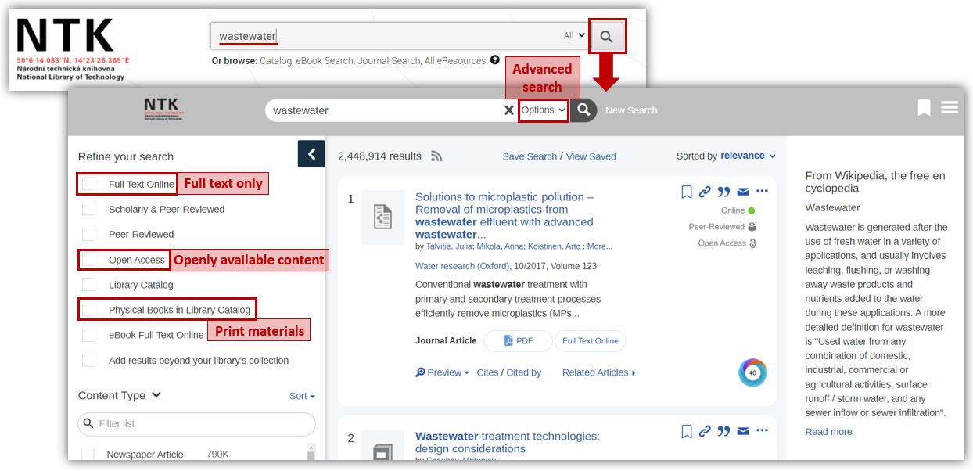Click the PDF button for first article
973x471 pixels.
pos(518,341)
